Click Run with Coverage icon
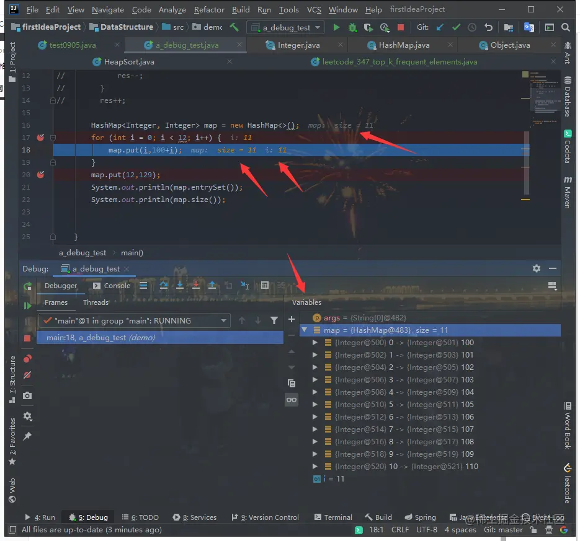This screenshot has width=580, height=541. pyautogui.click(x=368, y=27)
